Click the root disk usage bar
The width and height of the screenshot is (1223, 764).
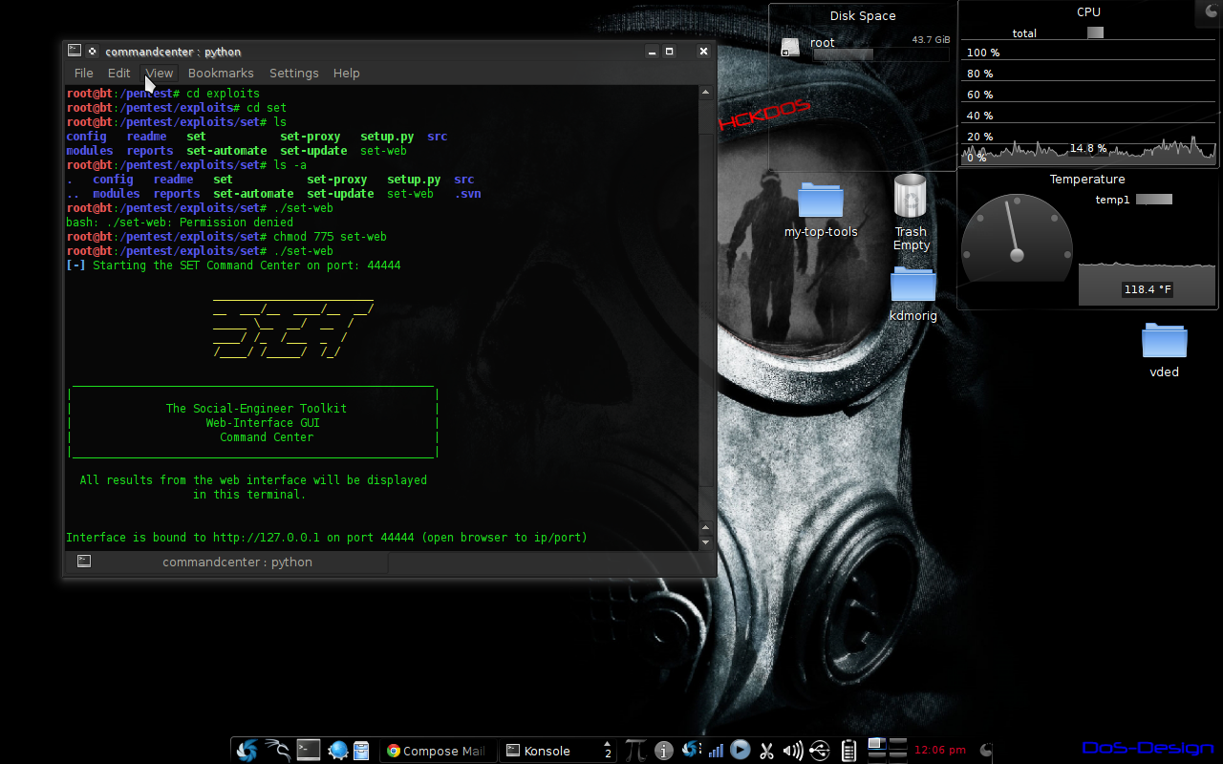point(881,55)
